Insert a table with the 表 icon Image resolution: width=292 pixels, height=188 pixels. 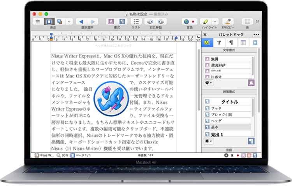coord(247,21)
